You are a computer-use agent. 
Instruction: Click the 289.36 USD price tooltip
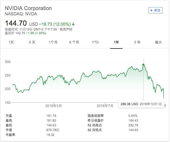pos(129,104)
